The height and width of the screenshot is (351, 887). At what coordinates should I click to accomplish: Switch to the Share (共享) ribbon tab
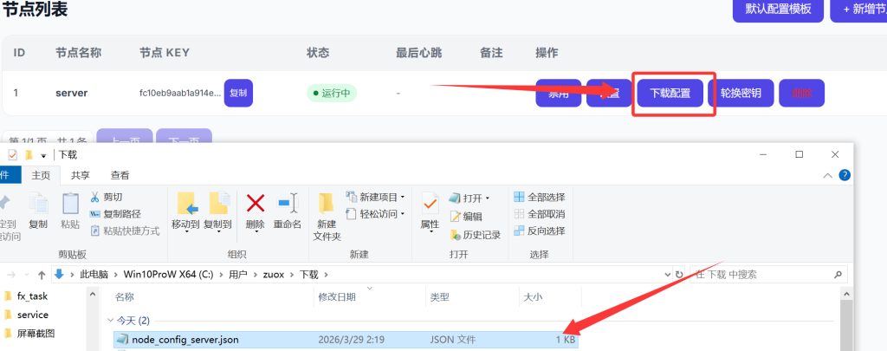[80, 175]
